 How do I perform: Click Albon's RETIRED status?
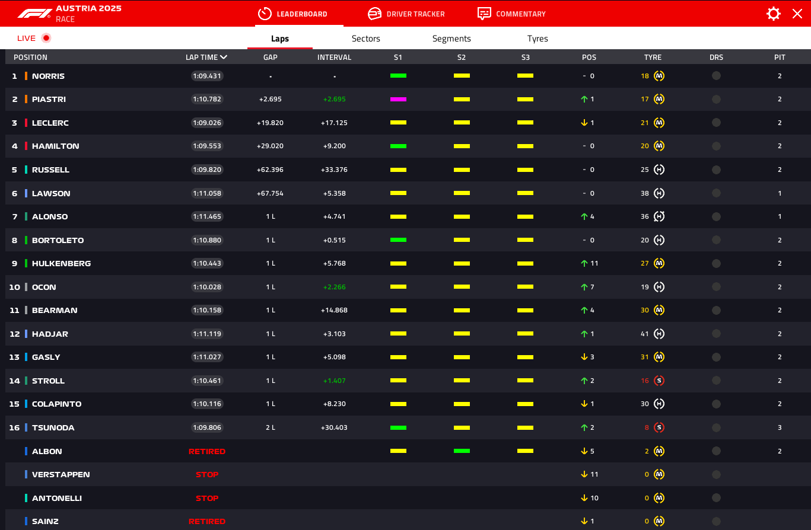207,451
